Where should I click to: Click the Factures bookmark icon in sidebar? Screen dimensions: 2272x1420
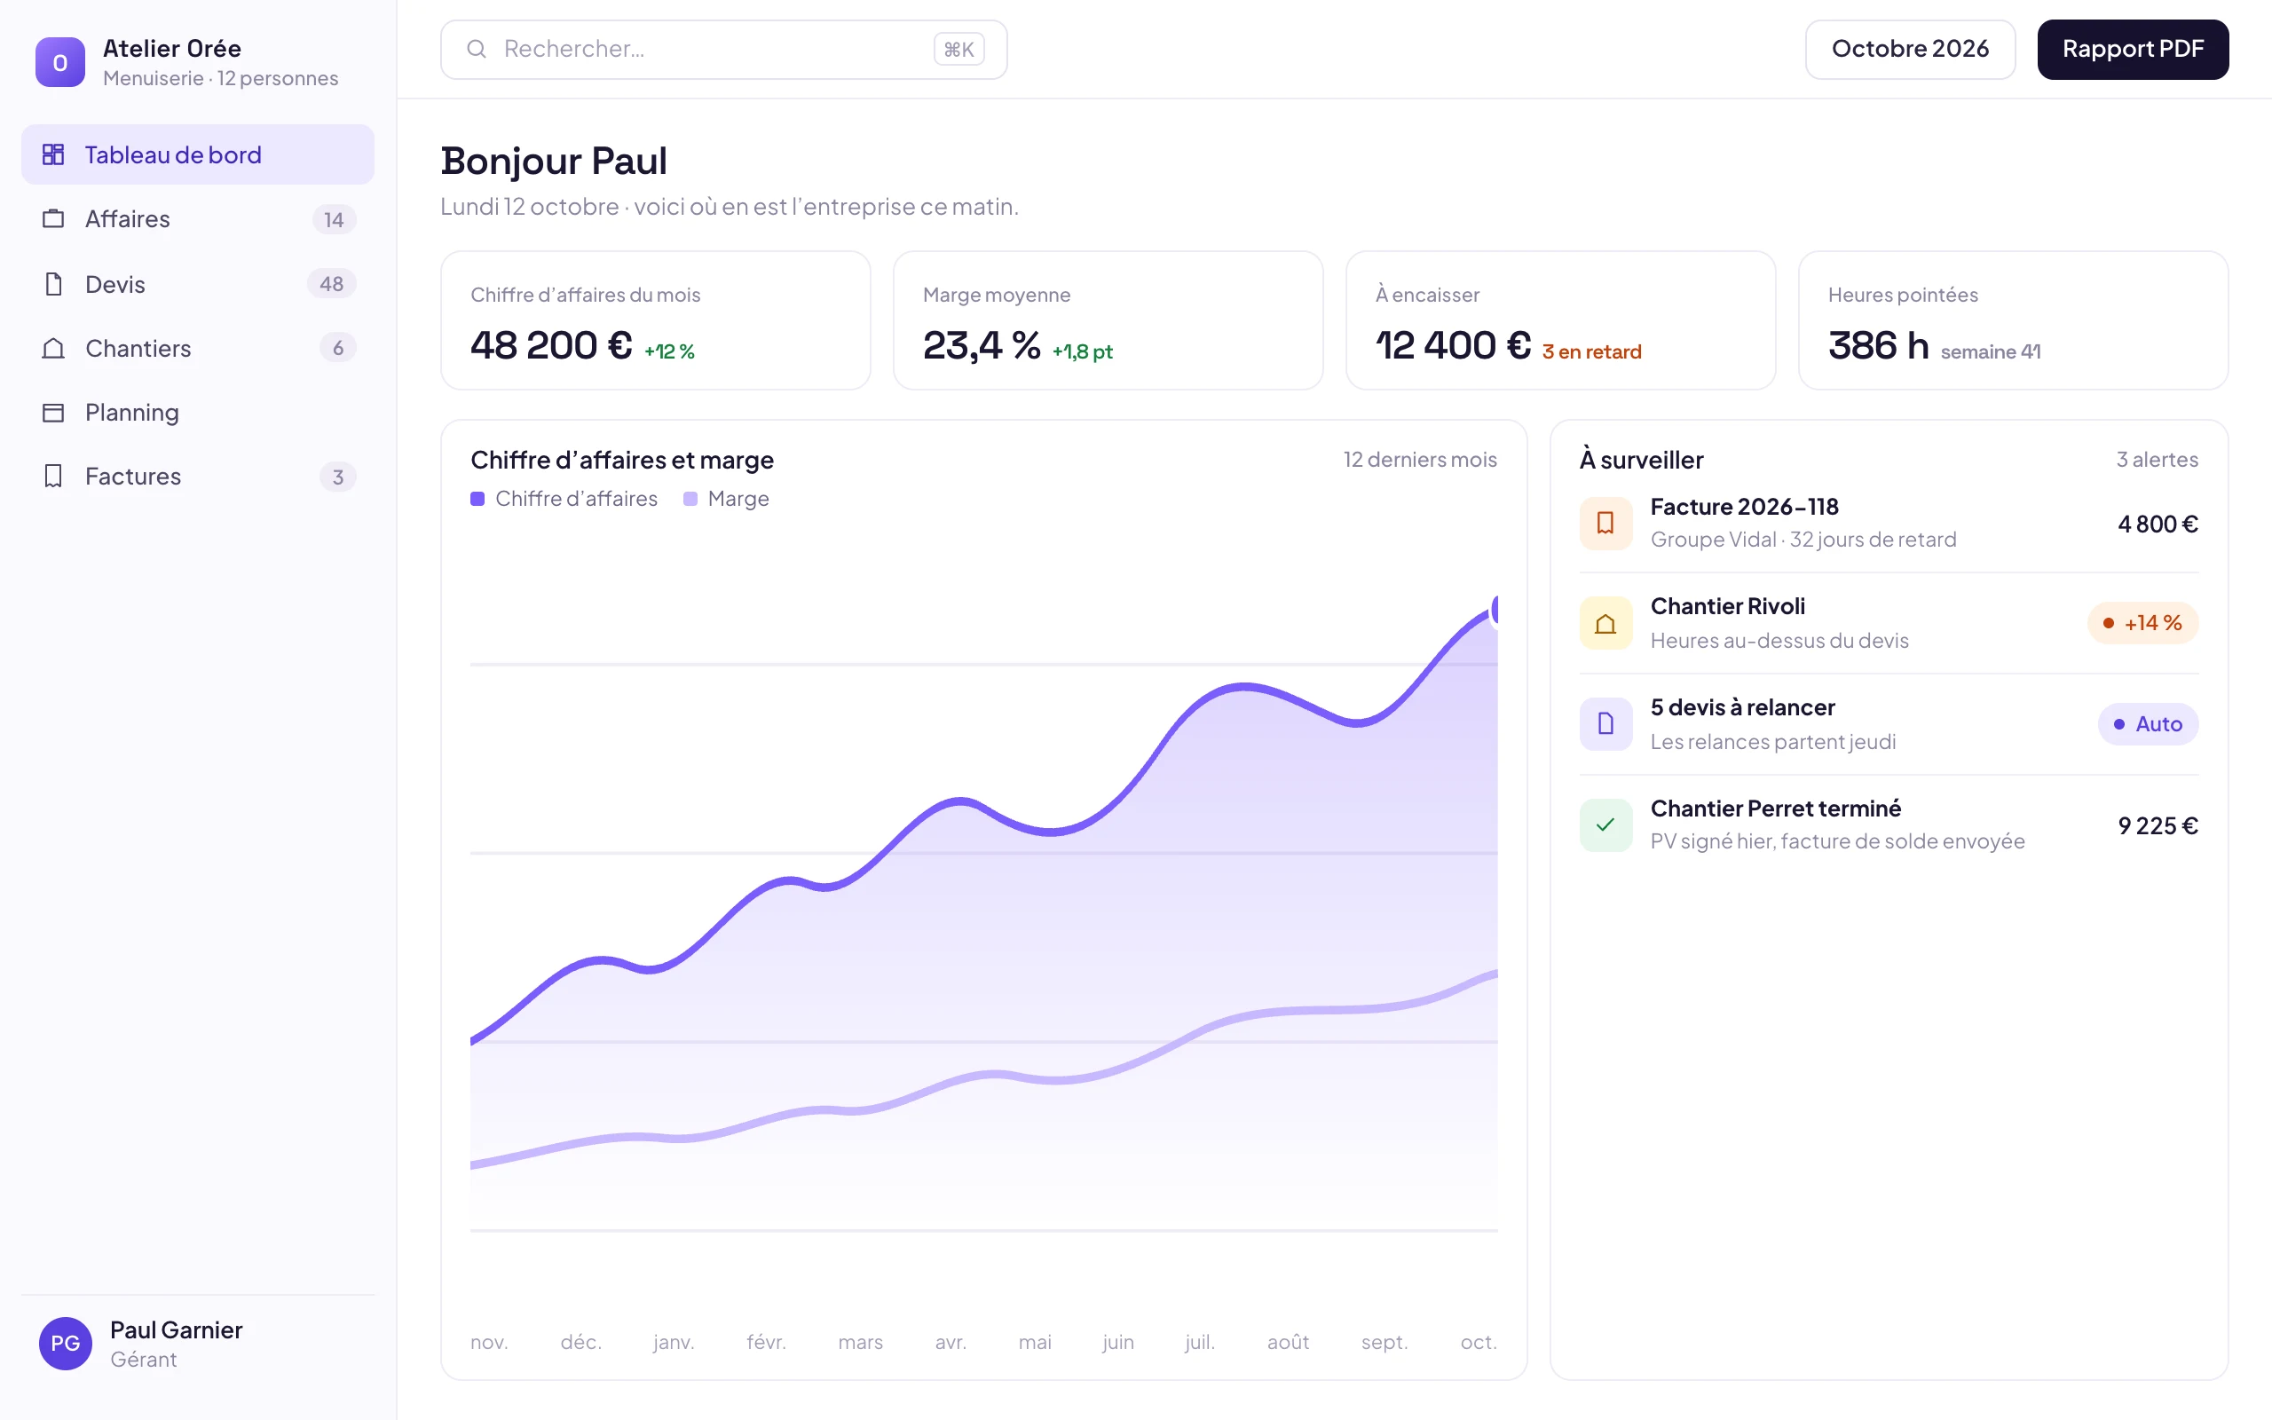(53, 477)
